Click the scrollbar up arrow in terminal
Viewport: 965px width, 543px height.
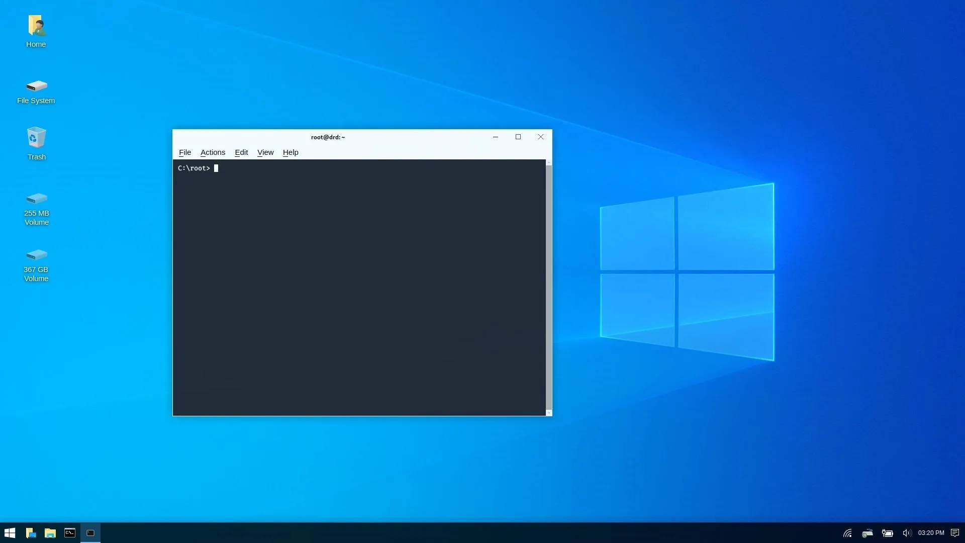point(549,162)
